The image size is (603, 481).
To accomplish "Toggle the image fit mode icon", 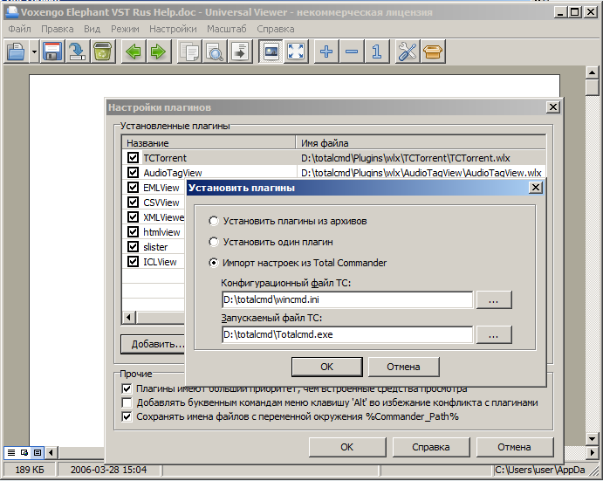I will (271, 52).
